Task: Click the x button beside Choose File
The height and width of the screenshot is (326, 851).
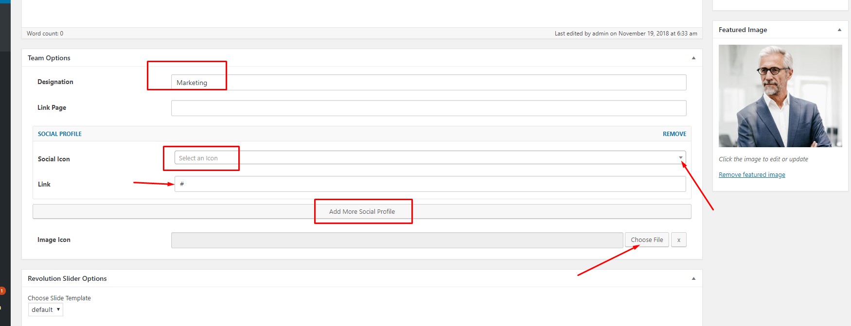Action: [x=678, y=240]
